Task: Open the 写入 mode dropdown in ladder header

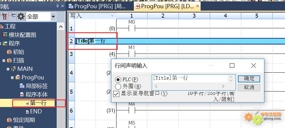Action: point(112,16)
